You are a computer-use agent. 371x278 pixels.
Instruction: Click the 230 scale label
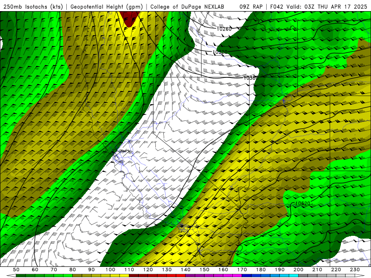[x=355, y=270]
